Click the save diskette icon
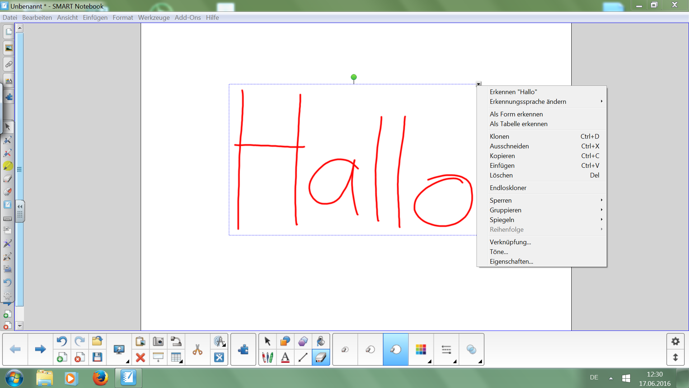Image resolution: width=689 pixels, height=388 pixels. coord(97,357)
